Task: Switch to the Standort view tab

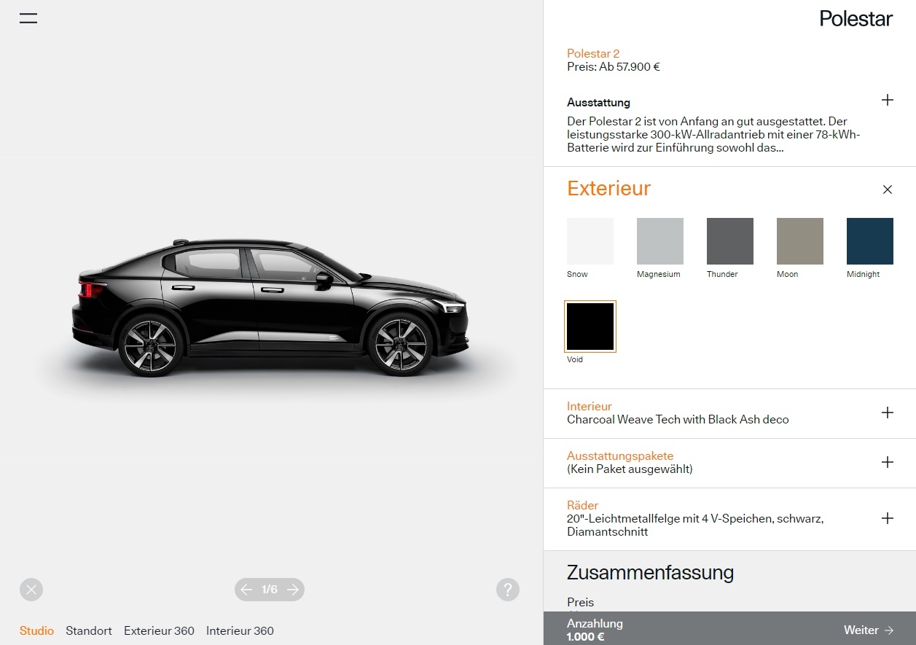Action: [89, 631]
